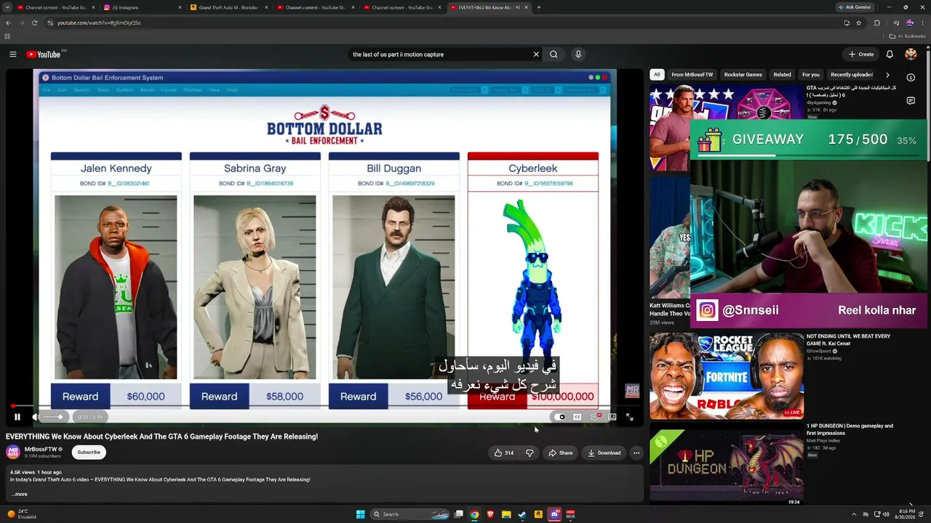Seek on the video progress bar
This screenshot has height=523, width=931.
point(325,406)
